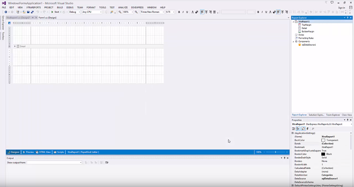Collapse the Detail band arrow
This screenshot has height=187, width=354.
point(15,46)
